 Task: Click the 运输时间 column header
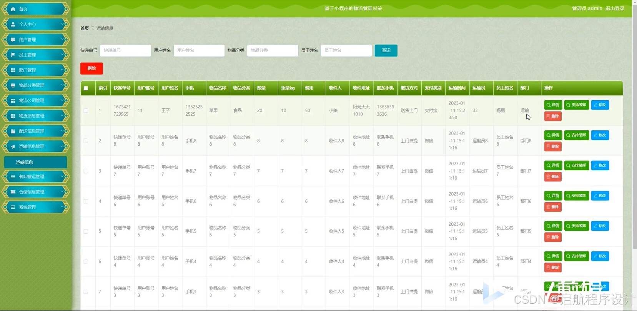click(457, 88)
